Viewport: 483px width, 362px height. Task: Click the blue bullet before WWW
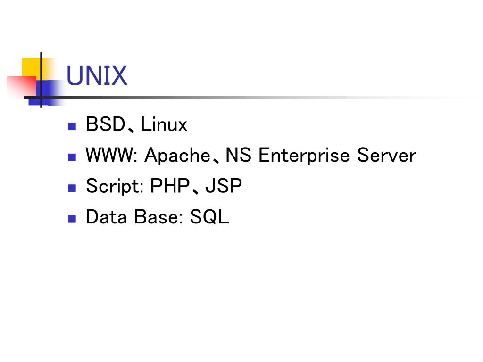coord(72,157)
